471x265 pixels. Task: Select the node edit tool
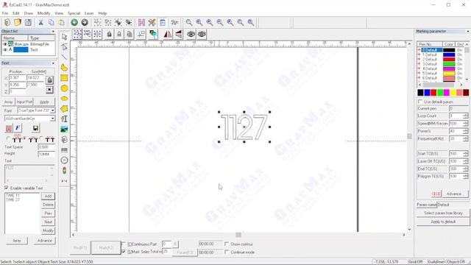[x=64, y=47]
